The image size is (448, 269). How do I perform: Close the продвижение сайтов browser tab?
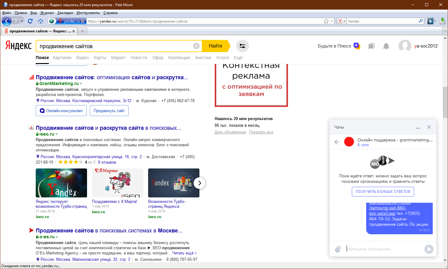[x=74, y=31]
